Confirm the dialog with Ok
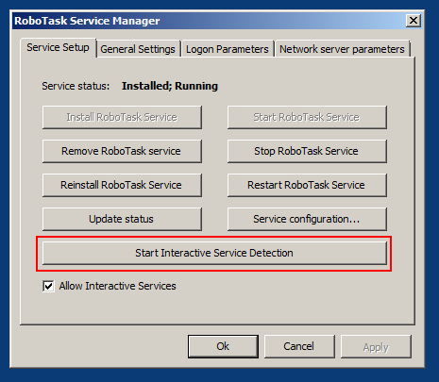439x382 pixels. tap(223, 346)
